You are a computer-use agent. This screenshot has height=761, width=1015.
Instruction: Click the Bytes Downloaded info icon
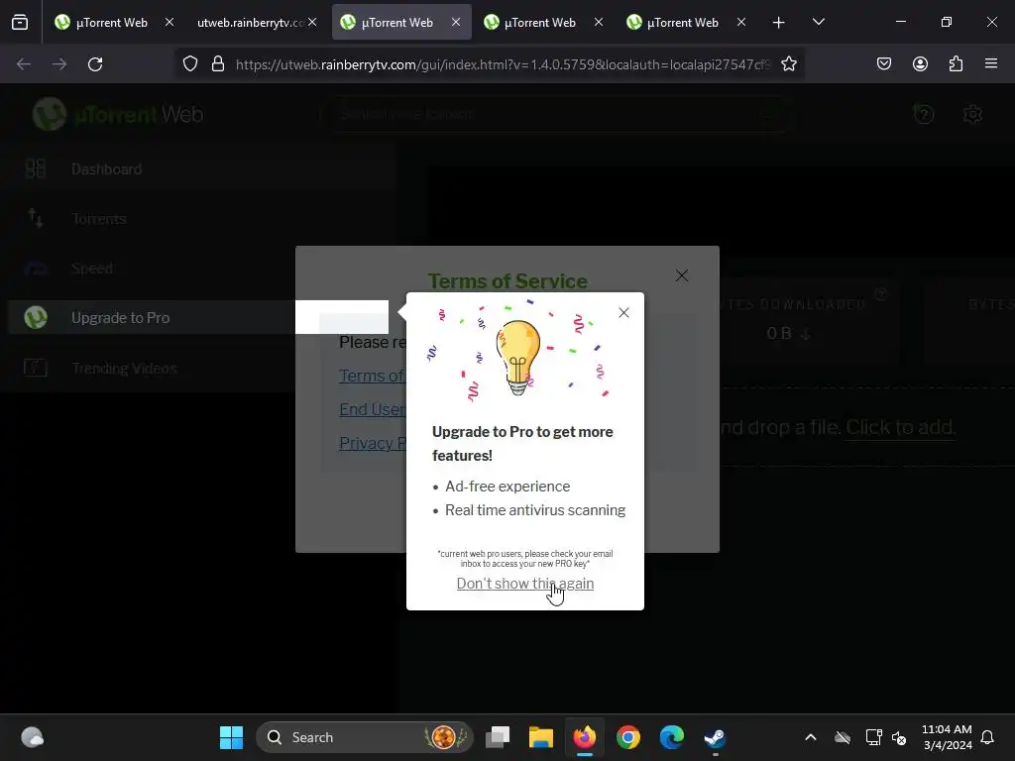(880, 294)
